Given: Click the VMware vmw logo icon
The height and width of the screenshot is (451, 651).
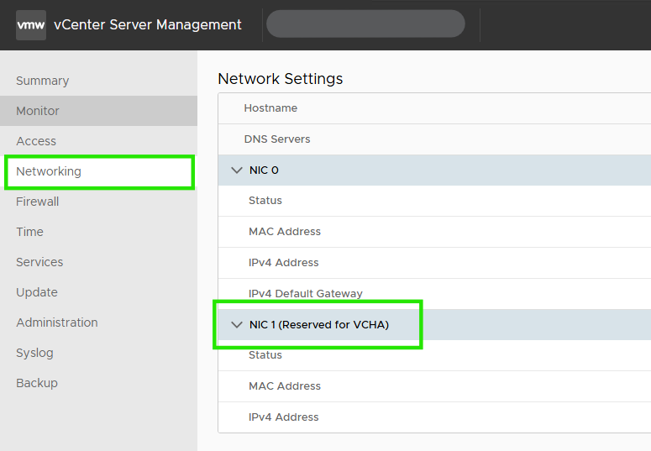Looking at the screenshot, I should tap(31, 25).
